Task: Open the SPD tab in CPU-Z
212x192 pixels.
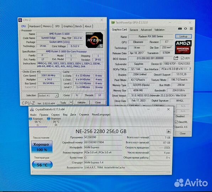Action: (57, 26)
